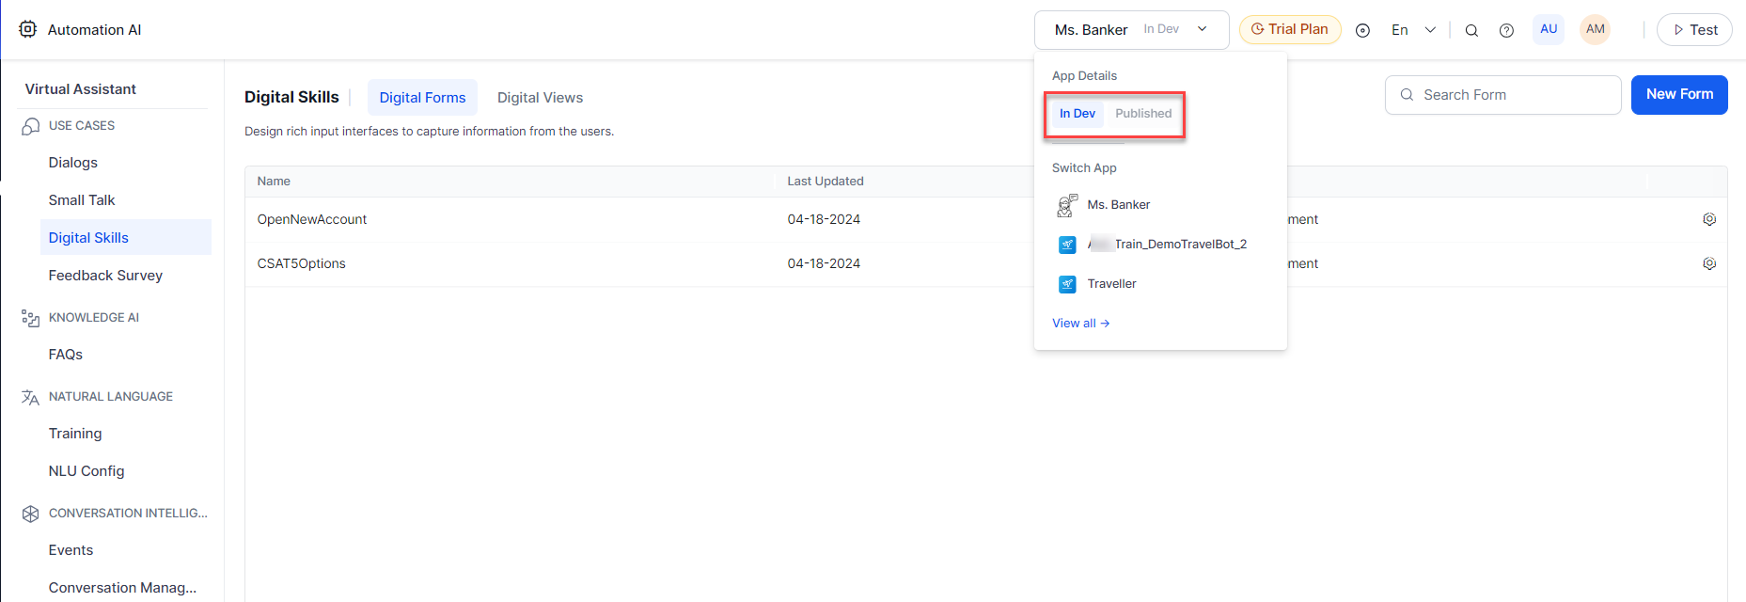
Task: Click the clock icon in Trial Plan
Action: point(1257,29)
